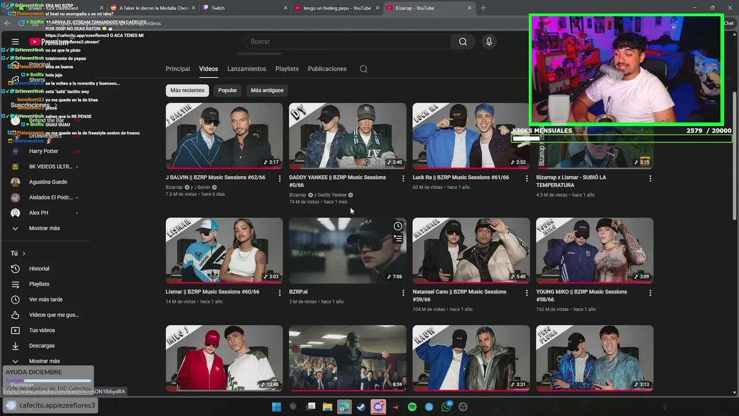739x416 pixels.
Task: Start voice search with microphone icon
Action: pyautogui.click(x=489, y=42)
